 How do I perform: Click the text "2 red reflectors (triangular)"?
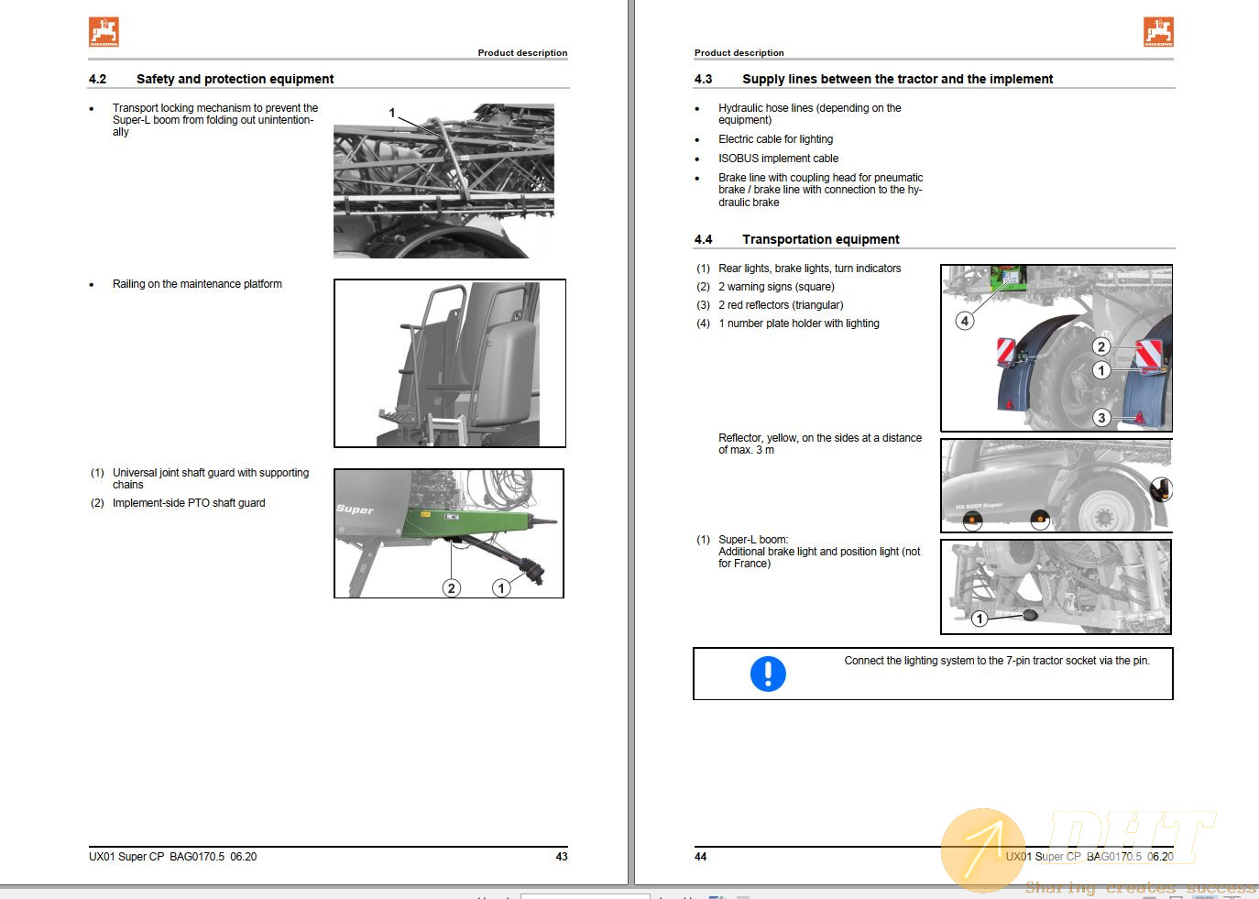click(x=781, y=305)
